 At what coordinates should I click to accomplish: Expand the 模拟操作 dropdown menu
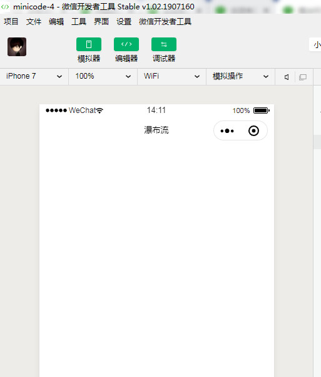tap(240, 76)
